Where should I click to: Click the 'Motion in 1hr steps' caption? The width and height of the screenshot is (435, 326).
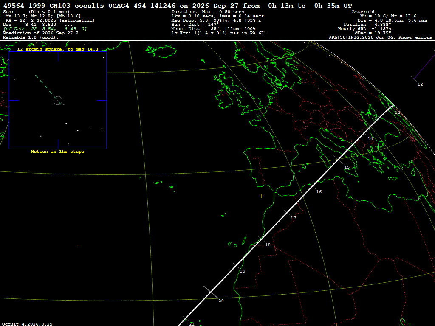(57, 152)
